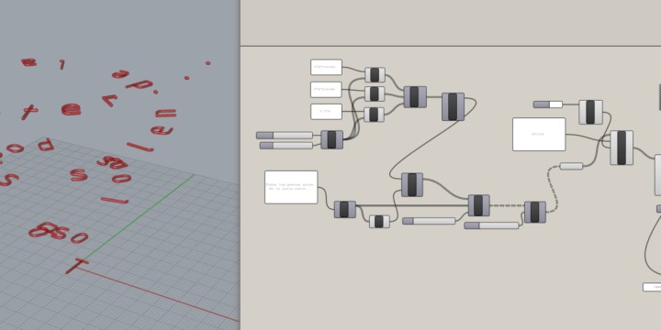
Task: Select the expression component wired to the topmost formula panel
Action: pyautogui.click(x=375, y=75)
